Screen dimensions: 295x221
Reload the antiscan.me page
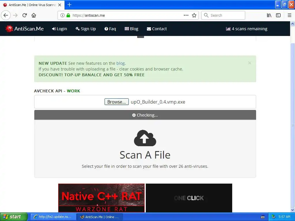coord(24,15)
